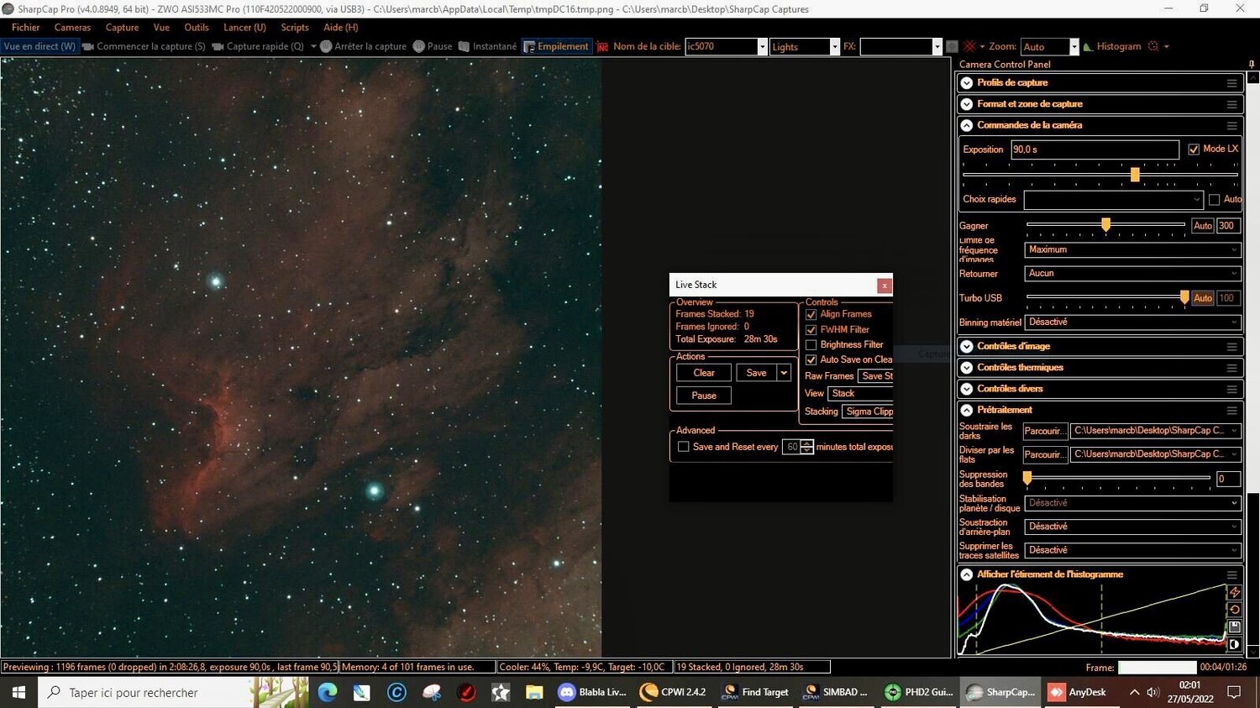Image resolution: width=1260 pixels, height=708 pixels.
Task: Click the Exposition value field
Action: (1095, 149)
